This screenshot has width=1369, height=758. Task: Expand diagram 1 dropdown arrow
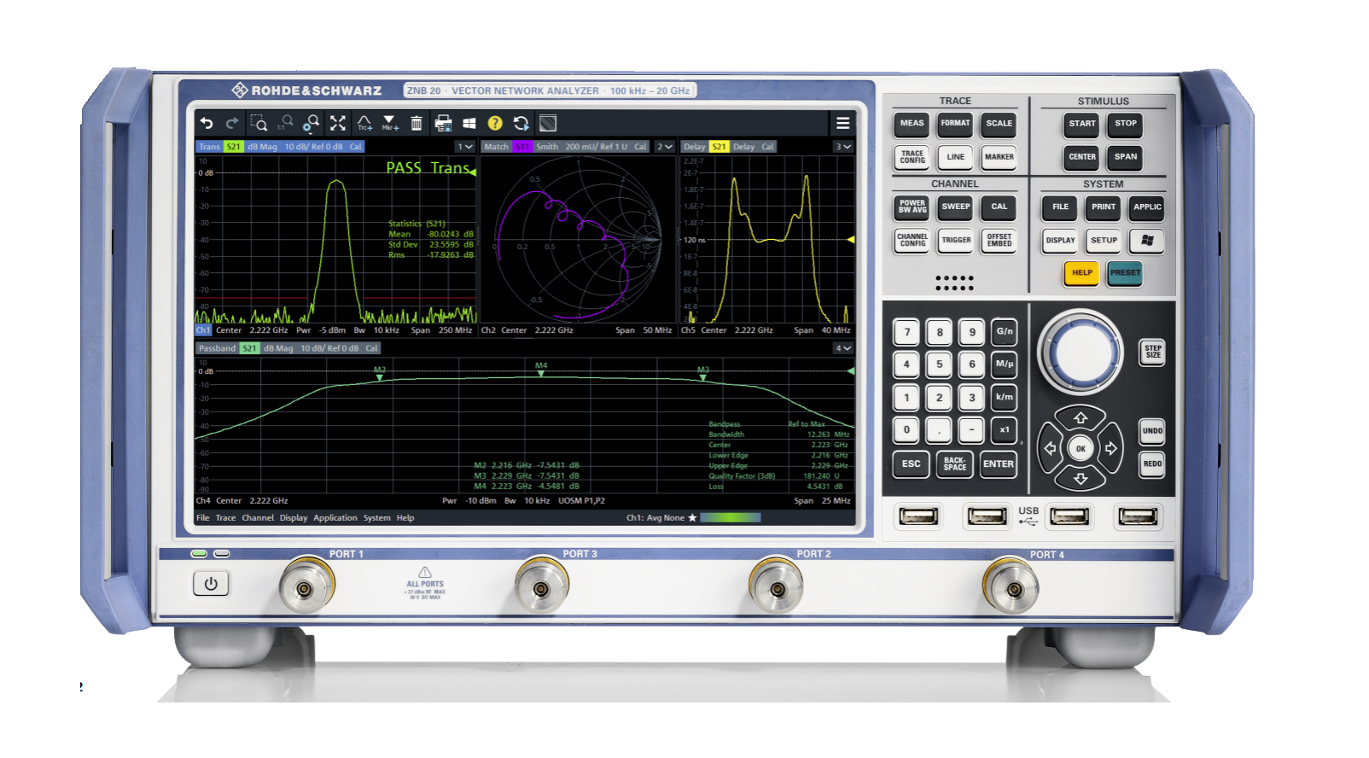465,147
